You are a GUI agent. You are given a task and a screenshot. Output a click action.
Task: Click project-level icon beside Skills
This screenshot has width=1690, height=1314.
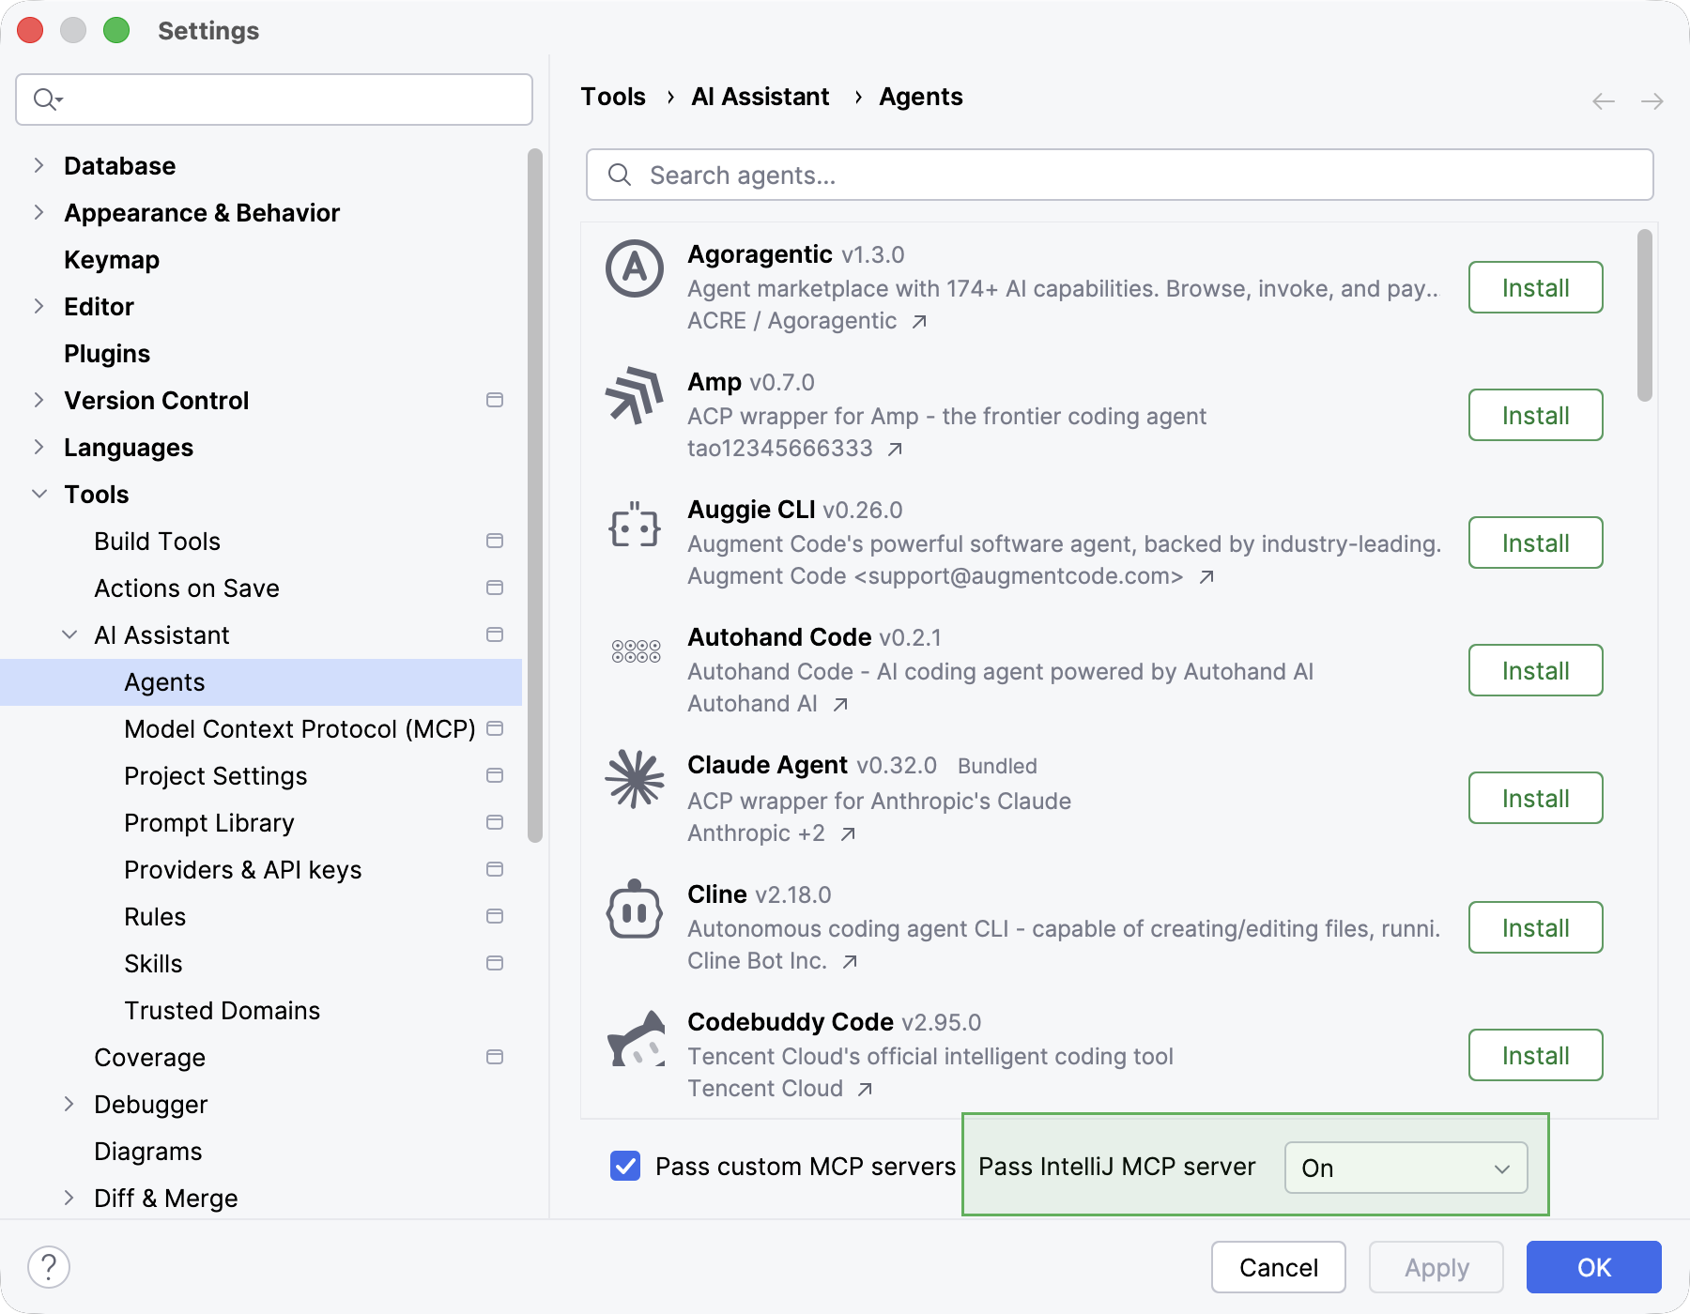coord(495,963)
